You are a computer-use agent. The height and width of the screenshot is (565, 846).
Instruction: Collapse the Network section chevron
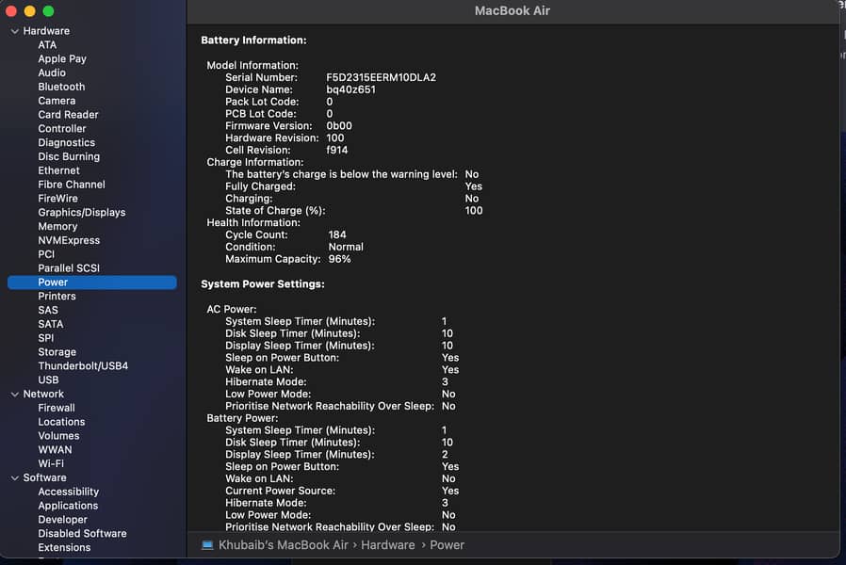[x=15, y=395]
